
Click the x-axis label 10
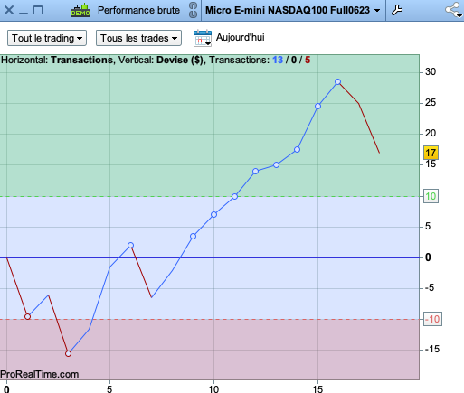coord(213,388)
